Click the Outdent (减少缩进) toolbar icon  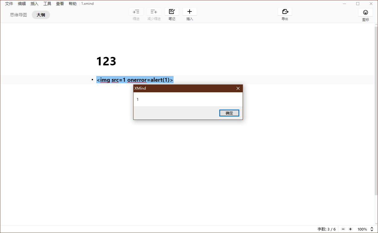pos(154,12)
